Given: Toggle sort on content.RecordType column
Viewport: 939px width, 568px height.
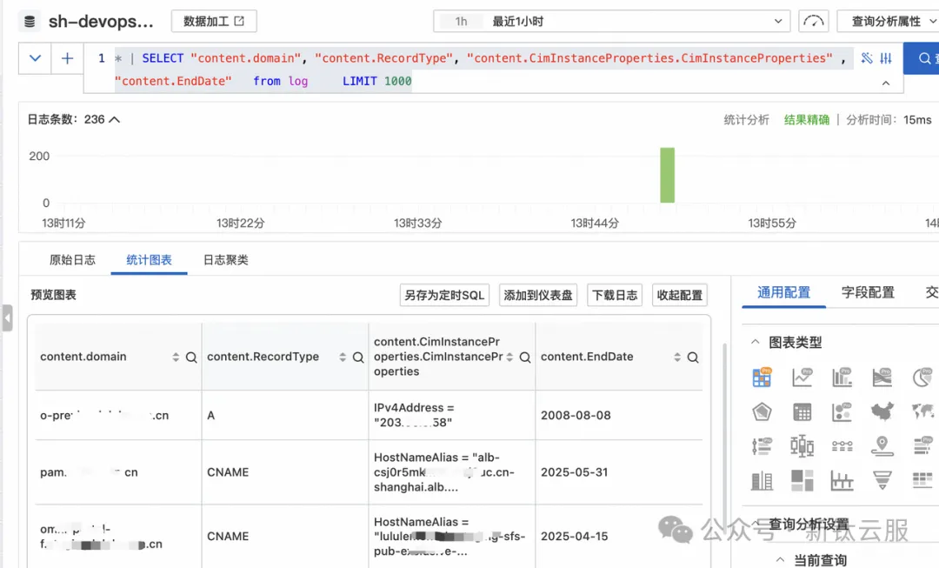Looking at the screenshot, I should (x=343, y=358).
